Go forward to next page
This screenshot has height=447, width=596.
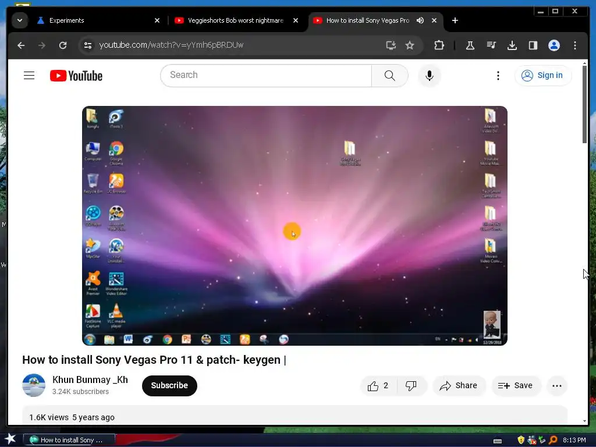42,45
